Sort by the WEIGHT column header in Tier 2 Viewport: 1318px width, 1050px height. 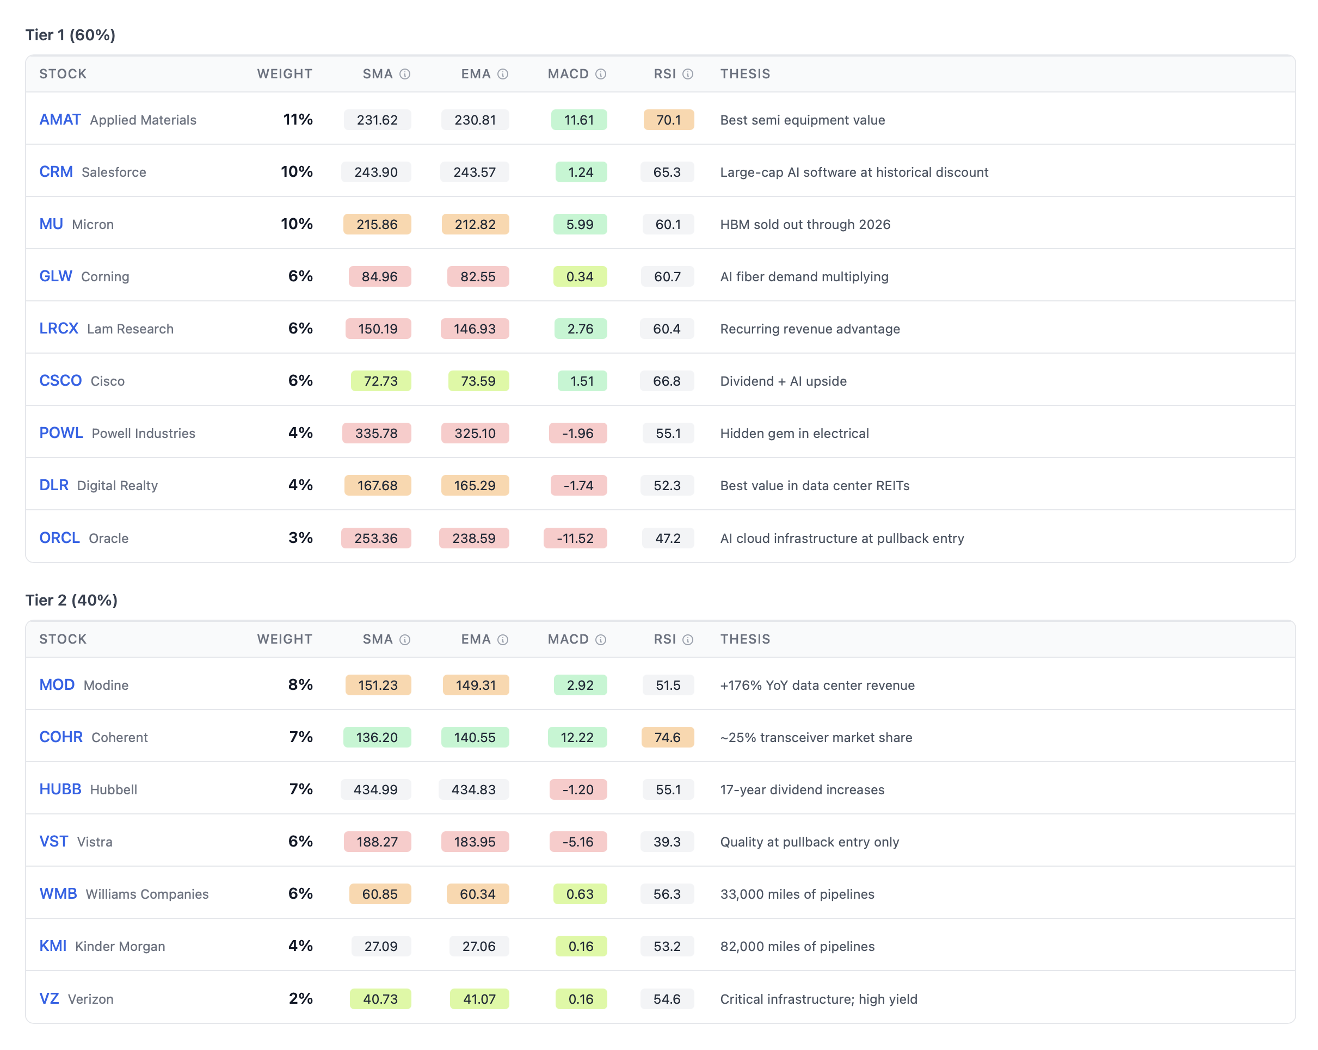point(284,639)
